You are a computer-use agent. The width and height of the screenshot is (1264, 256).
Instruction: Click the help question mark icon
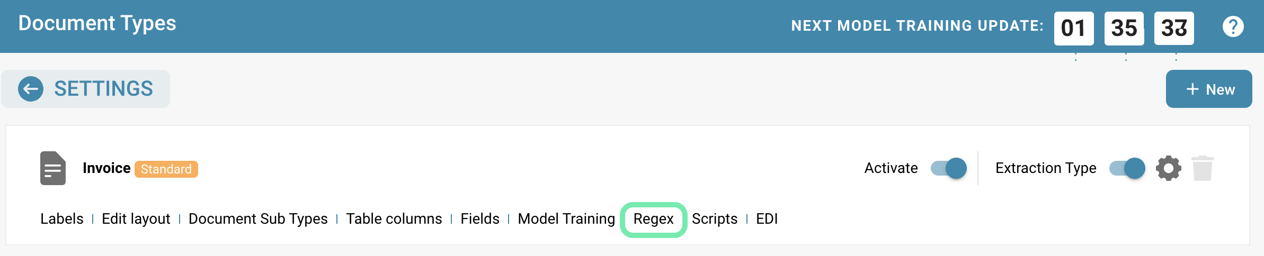pyautogui.click(x=1233, y=26)
